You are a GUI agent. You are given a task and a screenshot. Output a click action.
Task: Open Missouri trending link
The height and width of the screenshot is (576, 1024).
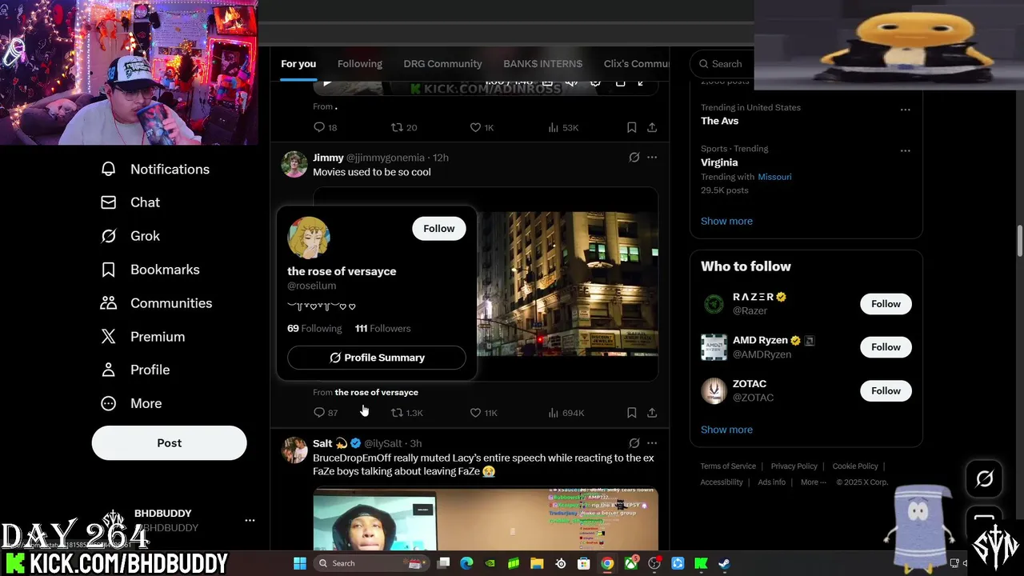(x=774, y=177)
